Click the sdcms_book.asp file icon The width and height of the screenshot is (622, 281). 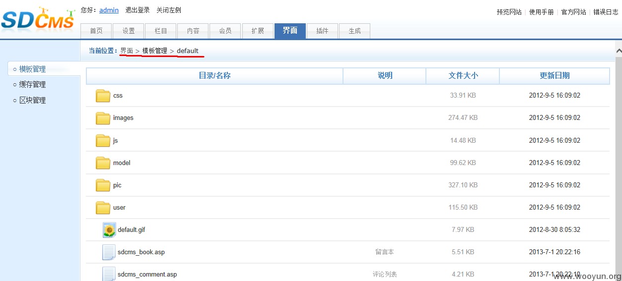109,252
